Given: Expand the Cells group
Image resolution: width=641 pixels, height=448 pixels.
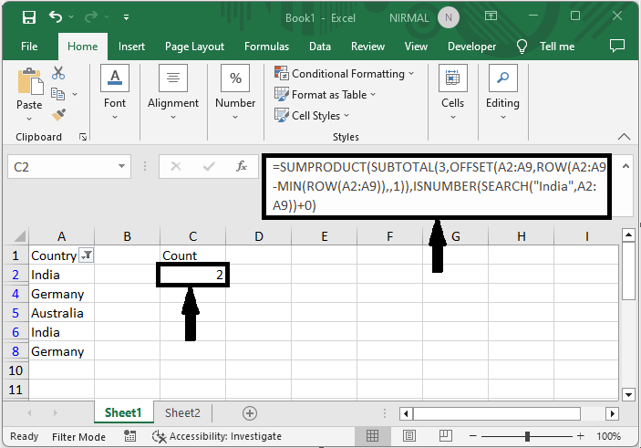Looking at the screenshot, I should tap(452, 92).
